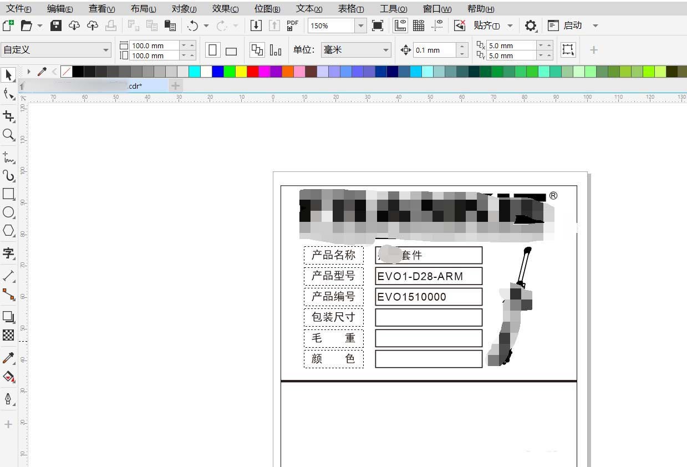Image resolution: width=687 pixels, height=467 pixels.
Task: Select the Shape tool below the Pick tool
Action: pyautogui.click(x=9, y=94)
